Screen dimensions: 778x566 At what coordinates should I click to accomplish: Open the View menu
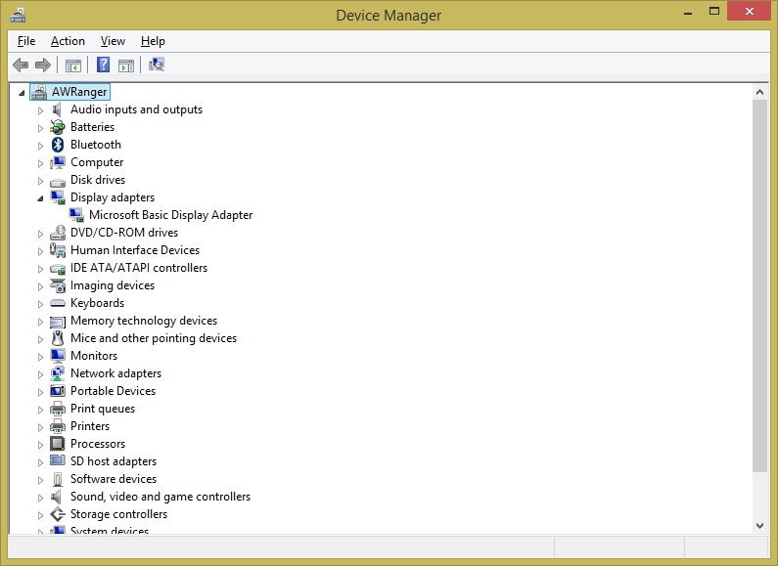pyautogui.click(x=113, y=41)
